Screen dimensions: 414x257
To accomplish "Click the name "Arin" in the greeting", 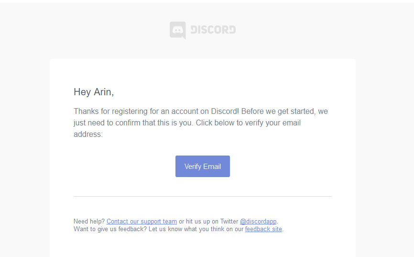I will pyautogui.click(x=103, y=92).
